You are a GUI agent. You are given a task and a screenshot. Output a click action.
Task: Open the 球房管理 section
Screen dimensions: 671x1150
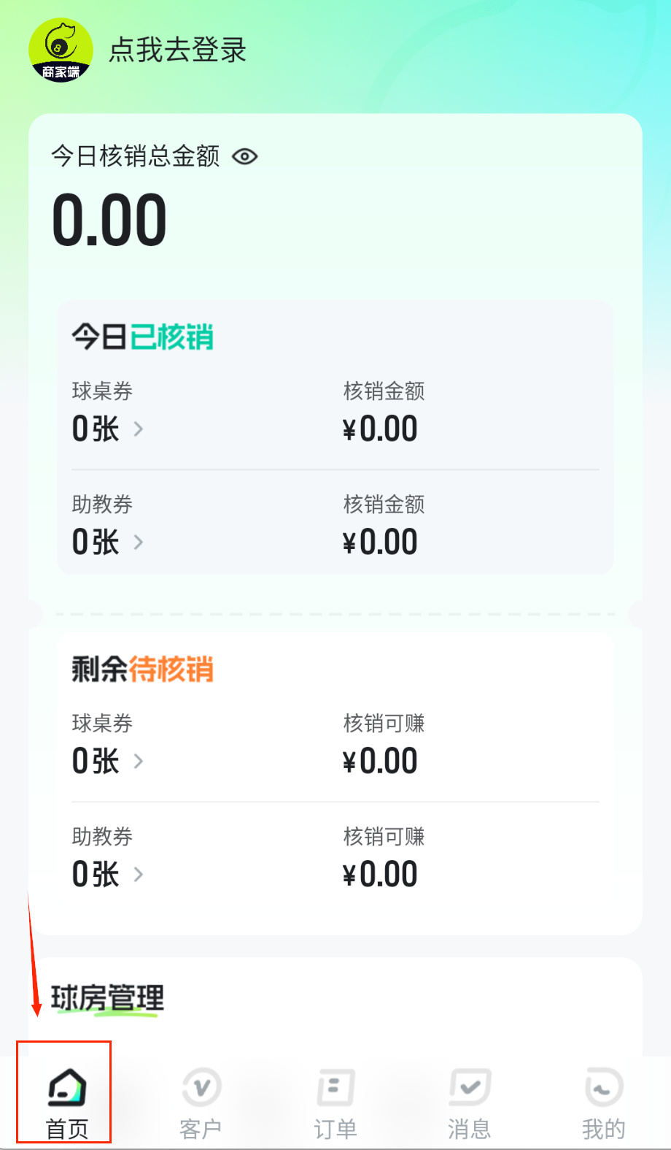pos(107,998)
